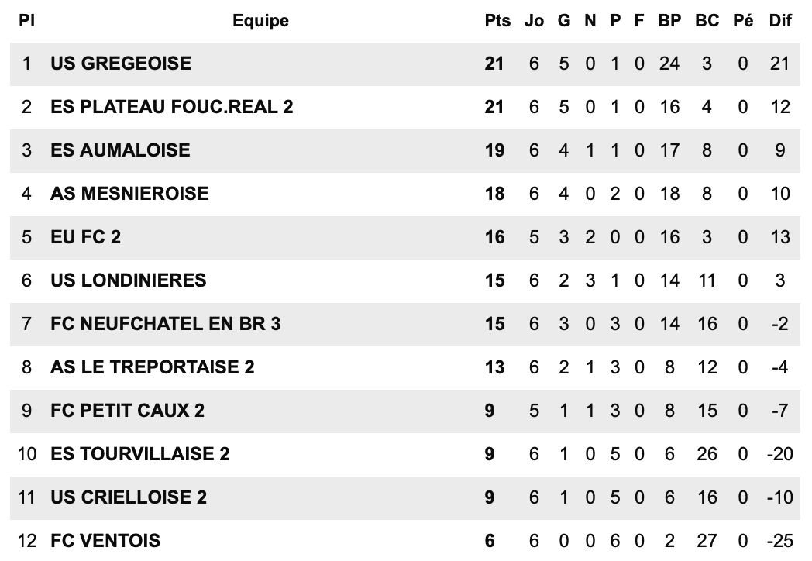Open the EU FC 2 team entry

pos(86,237)
